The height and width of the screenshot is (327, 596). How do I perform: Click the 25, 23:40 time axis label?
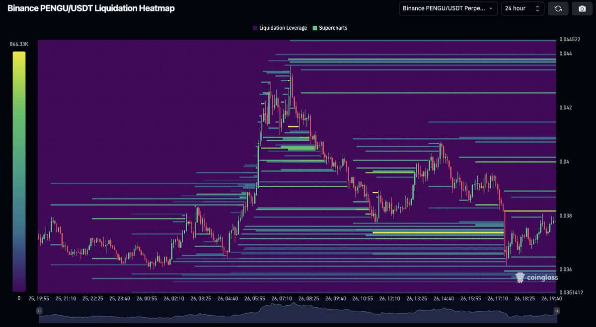[x=119, y=299]
